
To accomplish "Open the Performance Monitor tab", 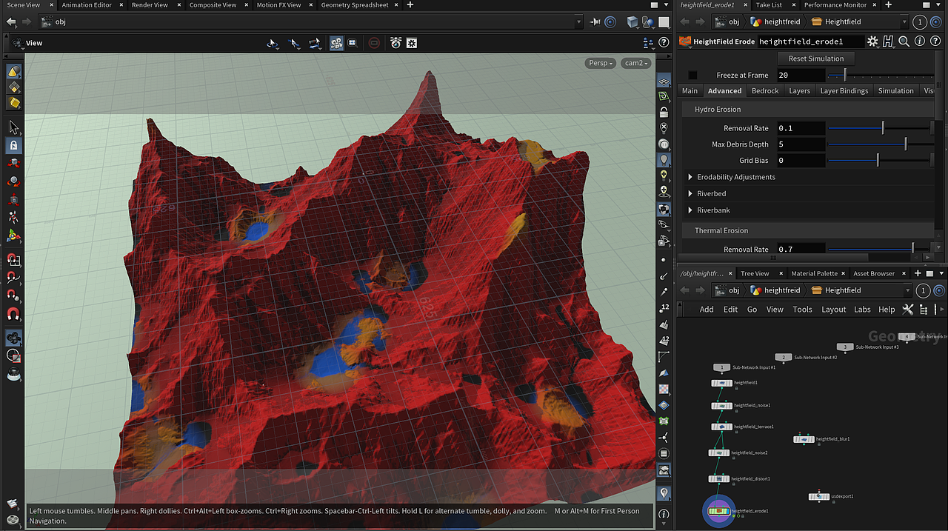I will tap(835, 4).
